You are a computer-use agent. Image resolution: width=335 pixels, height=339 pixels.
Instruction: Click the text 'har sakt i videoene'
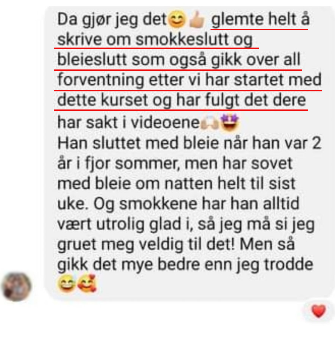(129, 123)
